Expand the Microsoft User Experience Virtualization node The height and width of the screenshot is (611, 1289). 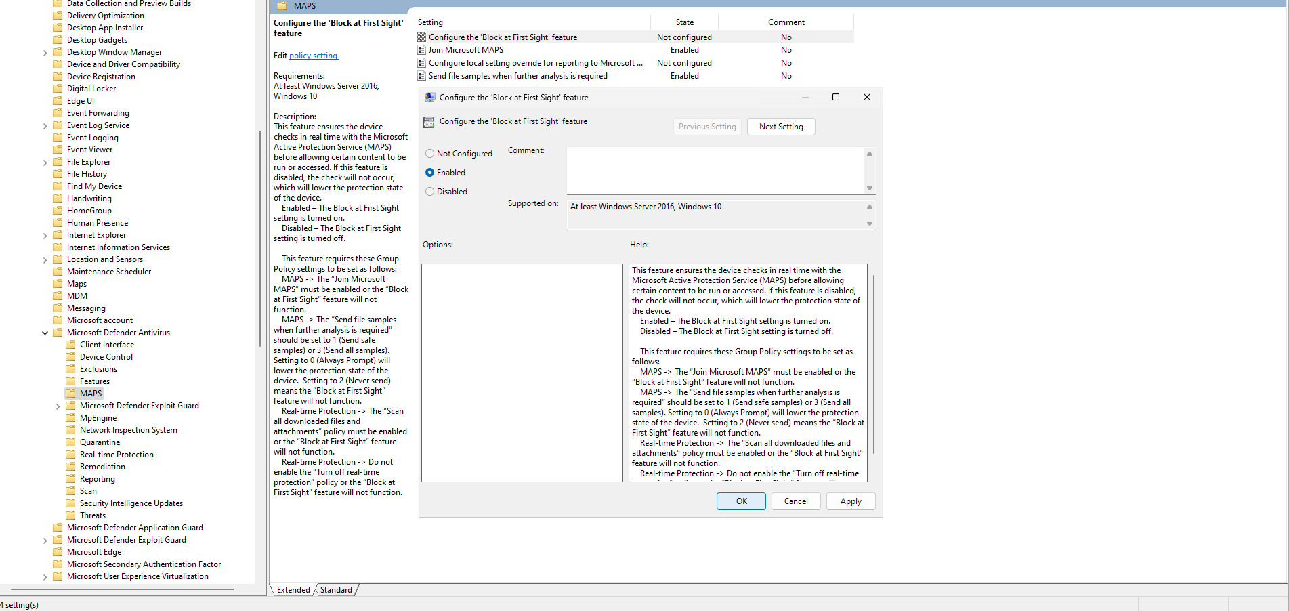[45, 577]
